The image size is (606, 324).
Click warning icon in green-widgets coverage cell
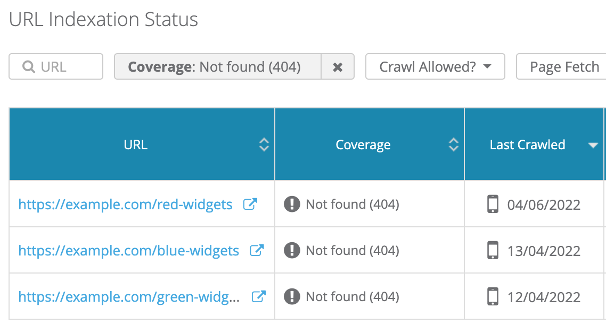(x=292, y=296)
